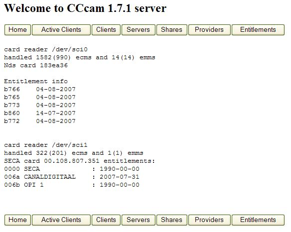Select the b772 entitlement row

(x=40, y=121)
